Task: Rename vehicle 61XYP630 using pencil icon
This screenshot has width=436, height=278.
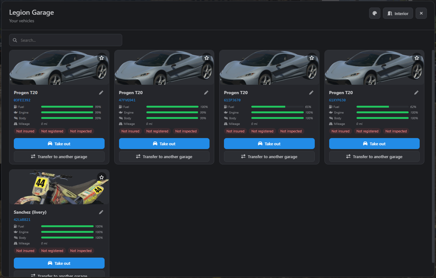Action: pos(416,93)
